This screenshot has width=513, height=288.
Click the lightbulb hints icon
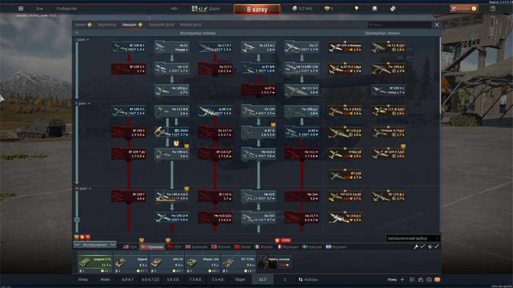coord(357,9)
